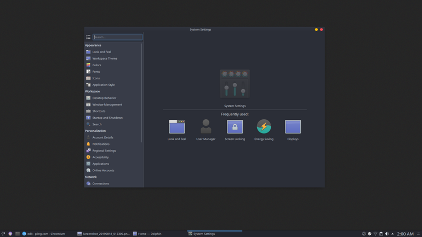The height and width of the screenshot is (237, 422).
Task: Switch to Chromium window in taskbar
Action: 44,234
